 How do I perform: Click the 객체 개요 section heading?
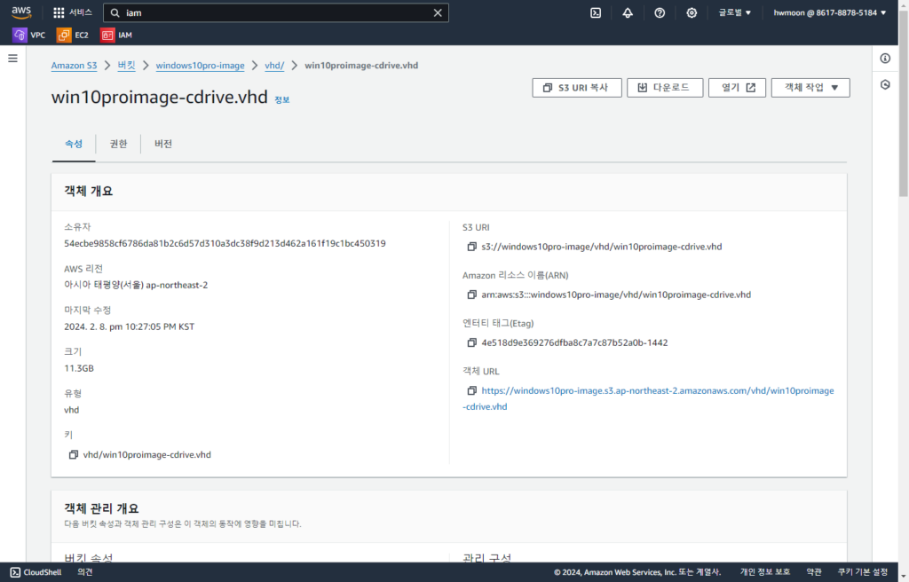pos(88,192)
